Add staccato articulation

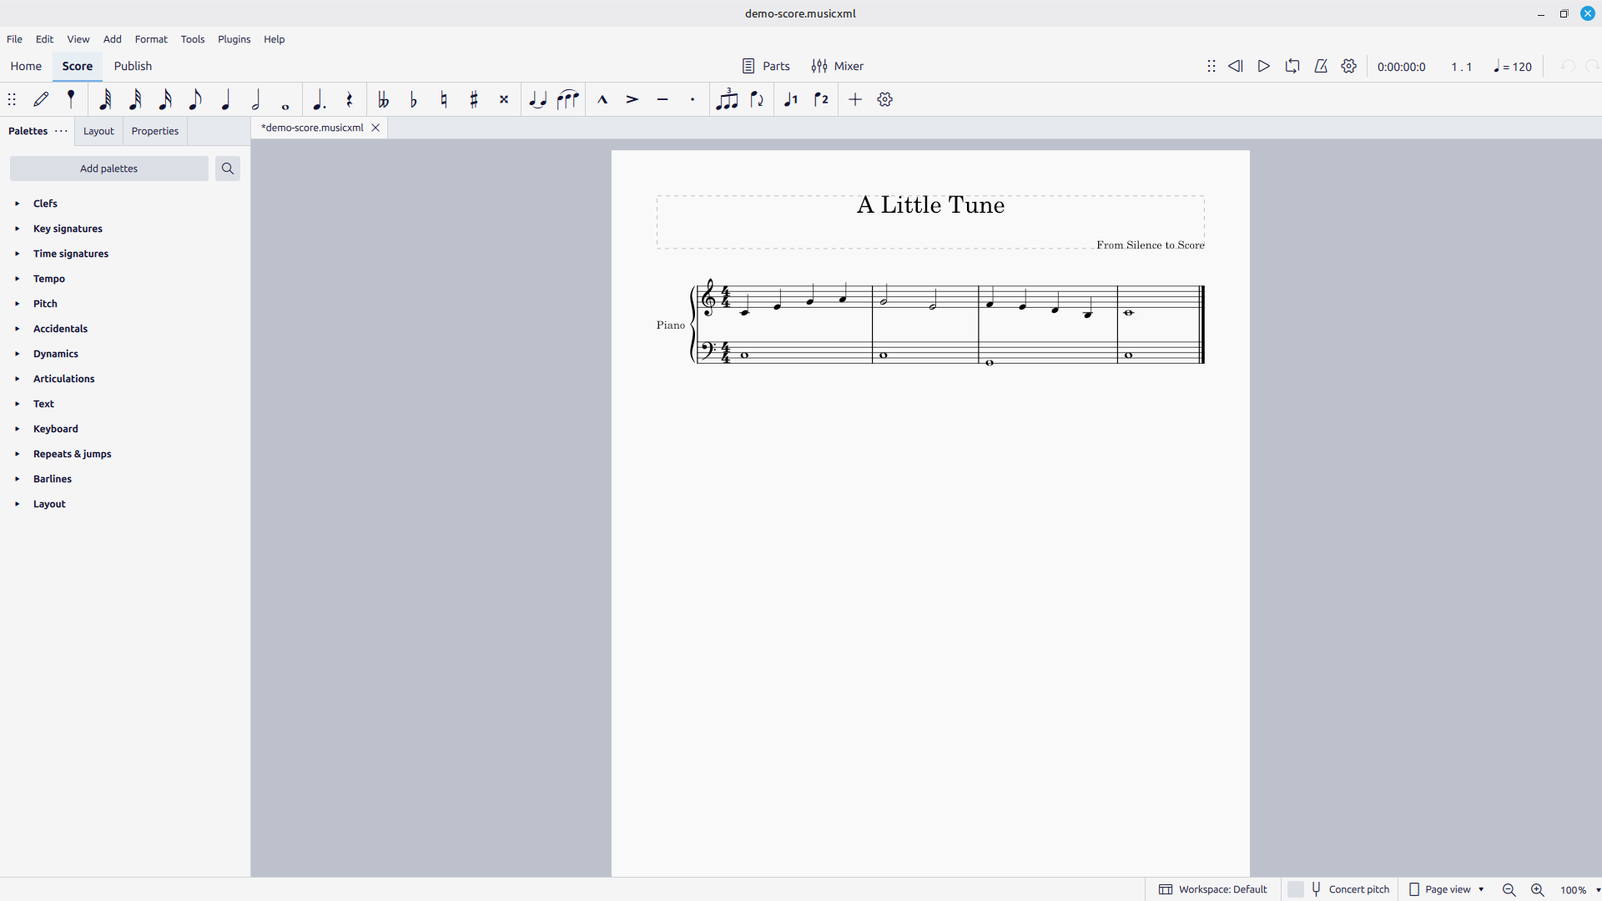coord(693,99)
